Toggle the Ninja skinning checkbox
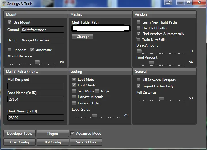Image resolution: width=207 pixels, height=150 pixels. click(x=97, y=91)
